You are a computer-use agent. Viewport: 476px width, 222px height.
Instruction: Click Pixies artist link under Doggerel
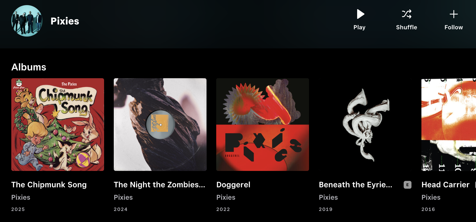[x=226, y=197]
